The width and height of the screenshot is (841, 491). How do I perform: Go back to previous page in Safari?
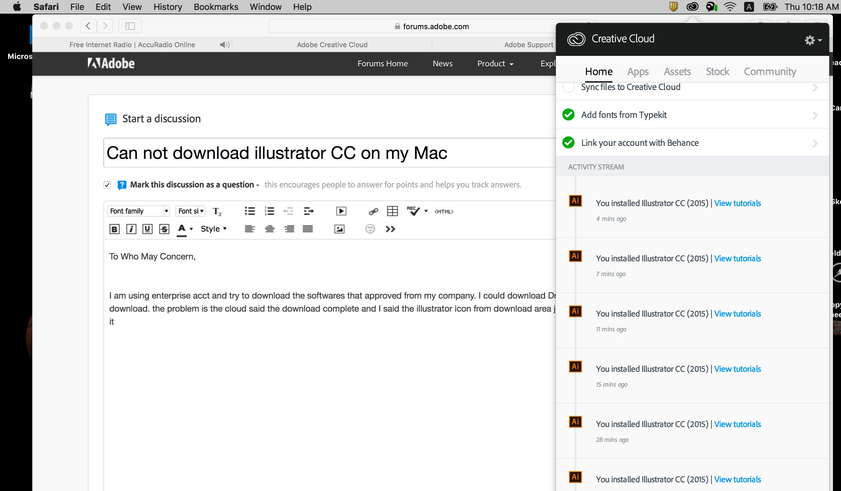pyautogui.click(x=89, y=26)
